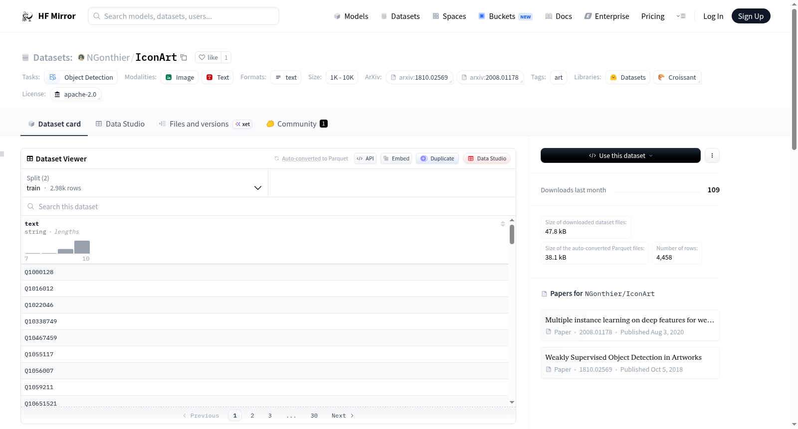This screenshot has height=429, width=798.
Task: Expand the navigation more-menu icon
Action: (x=681, y=16)
